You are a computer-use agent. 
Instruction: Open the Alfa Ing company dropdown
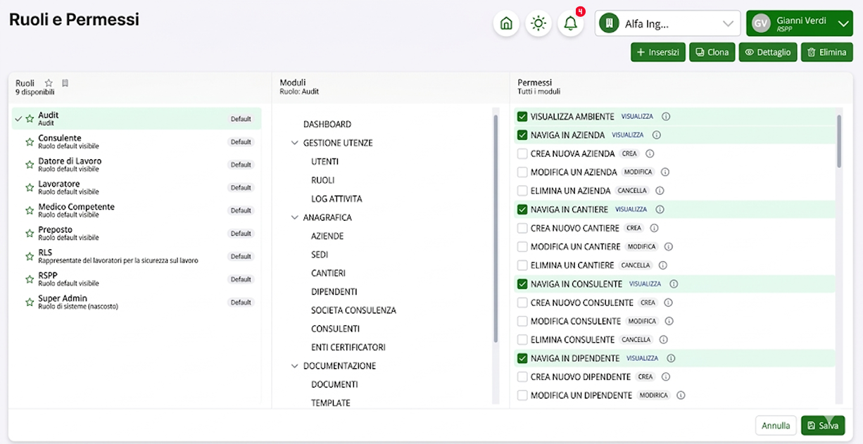[667, 23]
